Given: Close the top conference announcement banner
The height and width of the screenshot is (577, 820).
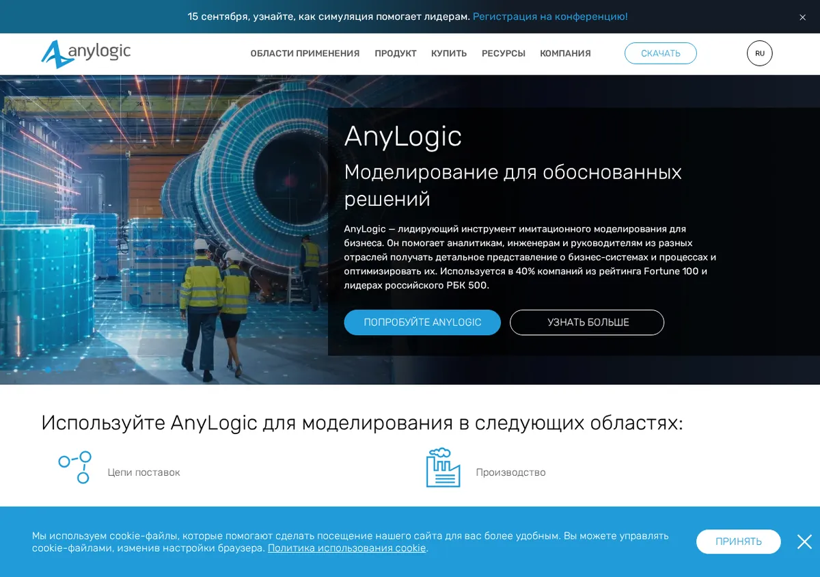Looking at the screenshot, I should pos(802,17).
